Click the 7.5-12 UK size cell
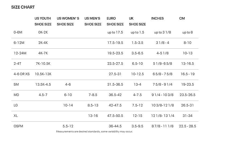This screenshot has height=142, width=249. [137, 105]
